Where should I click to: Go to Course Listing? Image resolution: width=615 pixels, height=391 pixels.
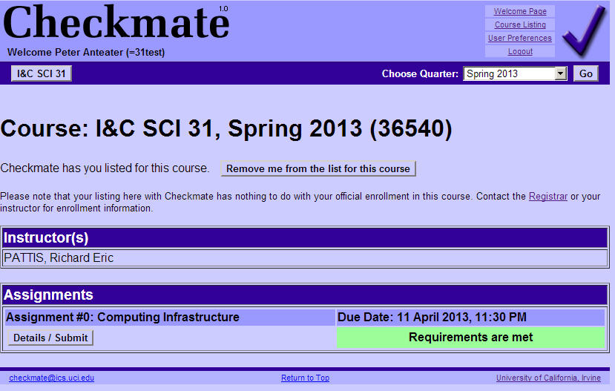[x=519, y=24]
